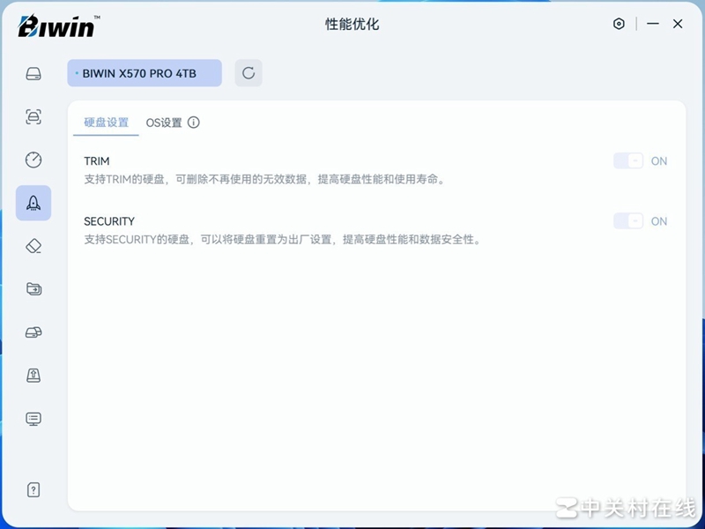The height and width of the screenshot is (529, 705).
Task: Close the Biwin application window
Action: [678, 24]
